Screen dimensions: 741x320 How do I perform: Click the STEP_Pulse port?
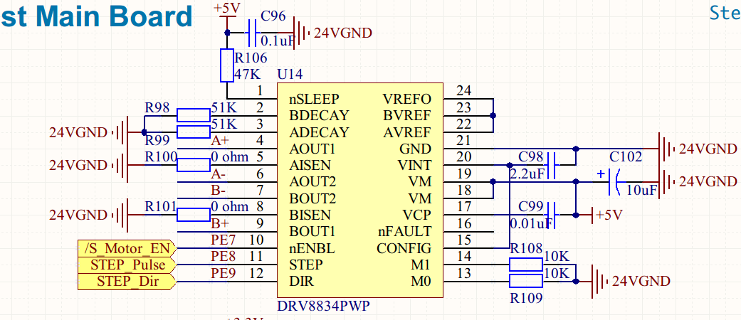click(x=127, y=265)
